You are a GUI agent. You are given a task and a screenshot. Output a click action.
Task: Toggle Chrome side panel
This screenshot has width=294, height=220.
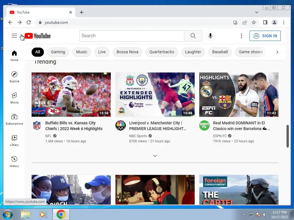(265, 22)
